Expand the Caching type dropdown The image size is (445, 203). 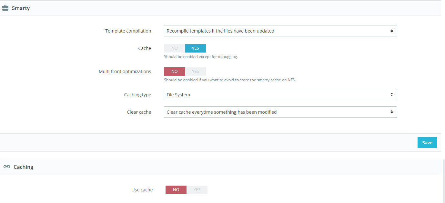280,95
